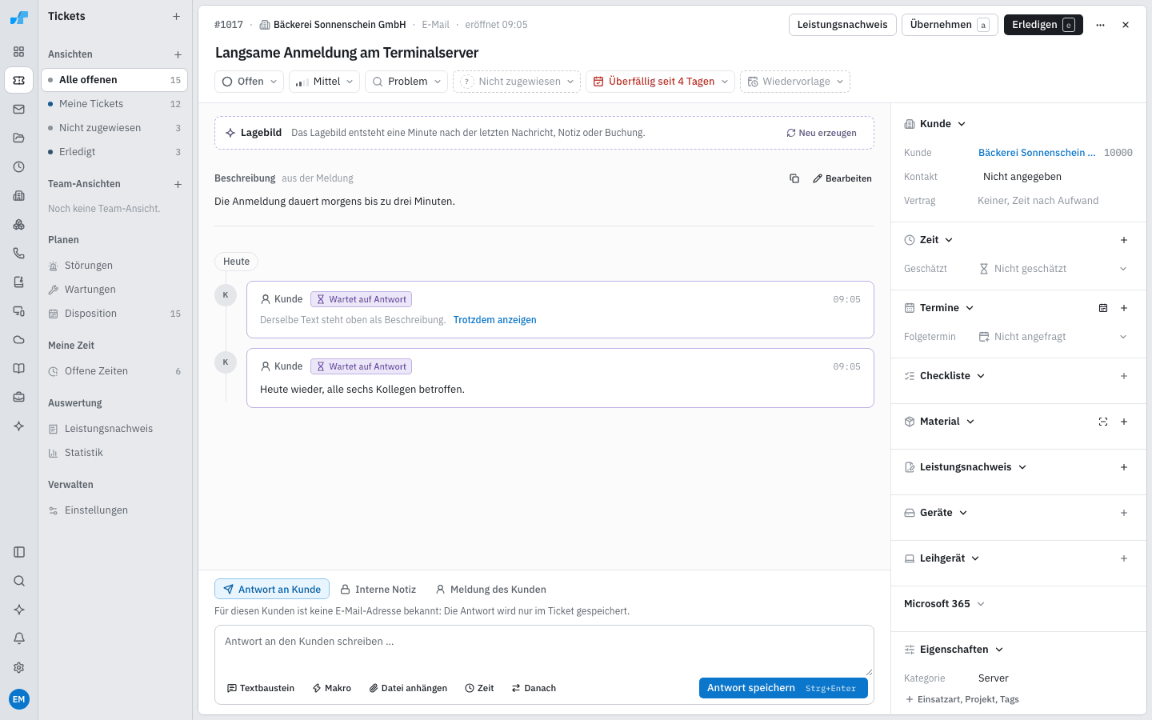1152x720 pixels.
Task: Open the three-dots more menu for the ticket
Action: [x=1101, y=25]
